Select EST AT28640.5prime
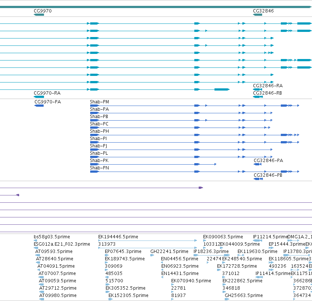This screenshot has height=301, width=312. point(55,259)
